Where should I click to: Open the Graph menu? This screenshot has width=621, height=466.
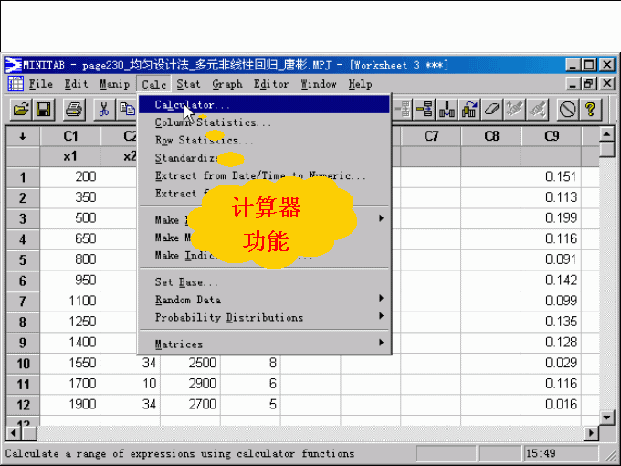[x=227, y=84]
